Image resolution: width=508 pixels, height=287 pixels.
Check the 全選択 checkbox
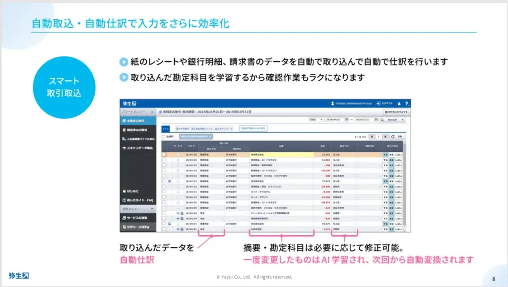click(x=165, y=136)
